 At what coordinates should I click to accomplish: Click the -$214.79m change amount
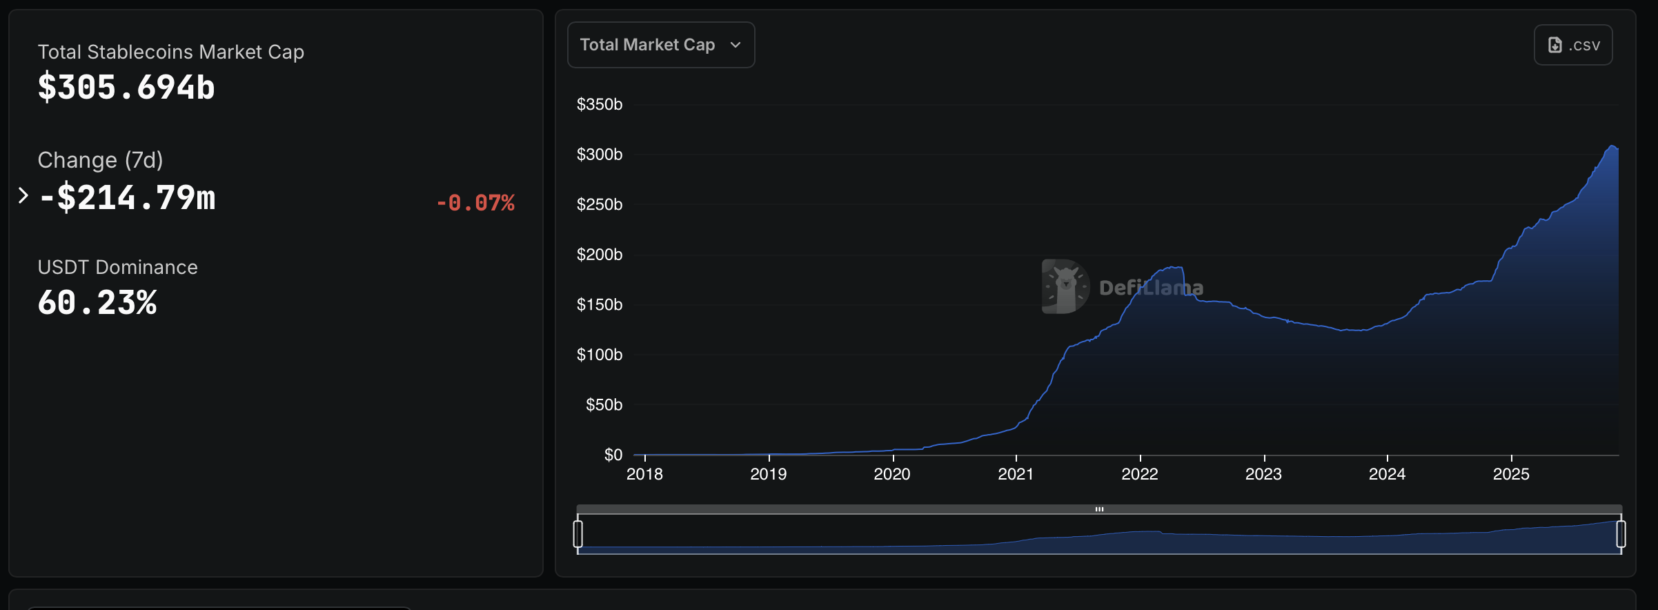point(128,198)
